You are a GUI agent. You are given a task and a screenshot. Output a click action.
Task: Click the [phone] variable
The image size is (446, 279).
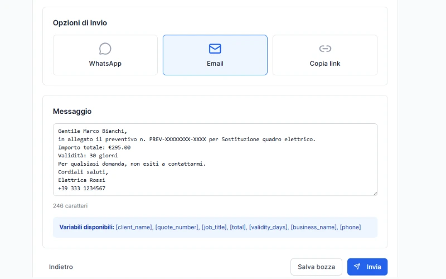click(x=350, y=227)
